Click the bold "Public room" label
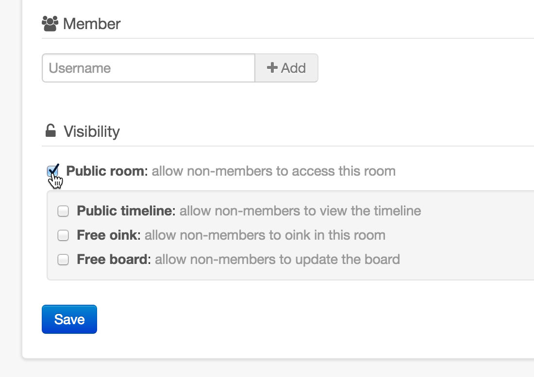 [x=105, y=171]
